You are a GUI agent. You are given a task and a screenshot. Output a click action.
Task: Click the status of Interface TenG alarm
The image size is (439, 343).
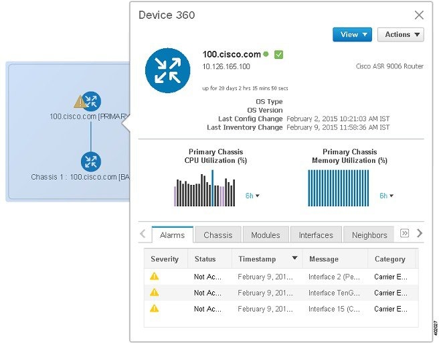[x=207, y=293]
